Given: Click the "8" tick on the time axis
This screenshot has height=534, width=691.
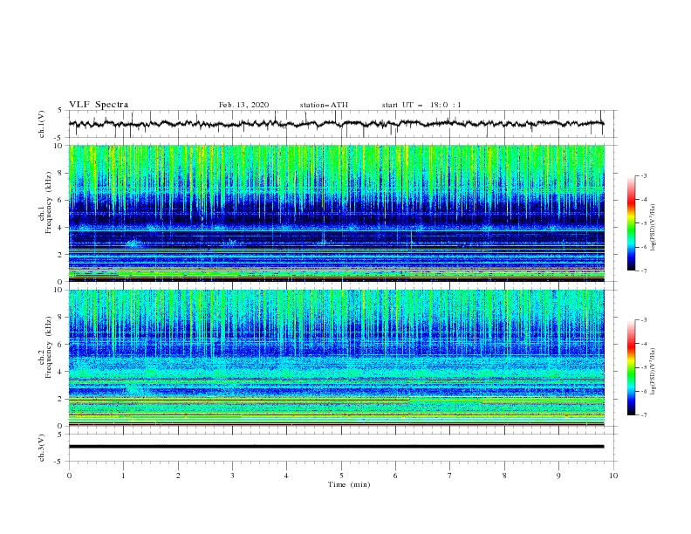Looking at the screenshot, I should click(x=504, y=476).
